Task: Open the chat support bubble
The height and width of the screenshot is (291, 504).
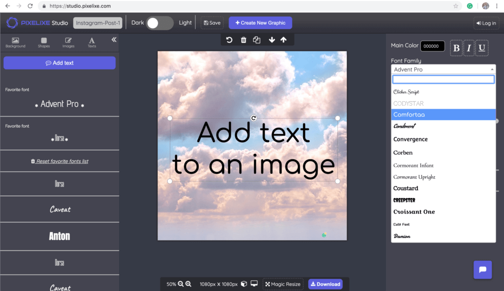Action: click(x=482, y=270)
